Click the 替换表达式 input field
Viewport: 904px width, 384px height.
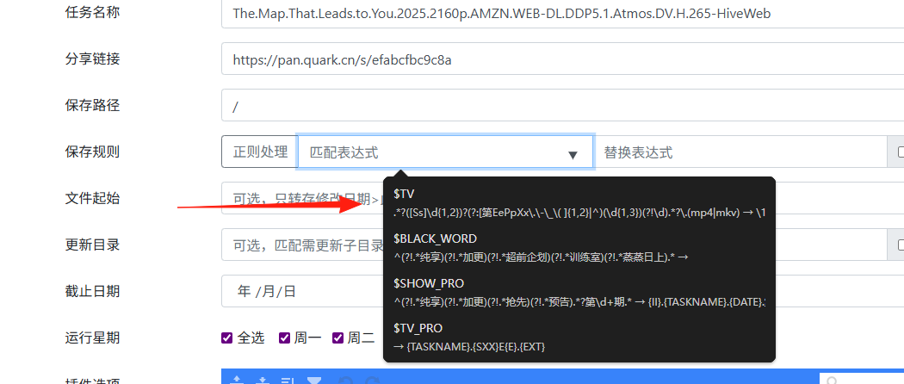[x=740, y=152]
